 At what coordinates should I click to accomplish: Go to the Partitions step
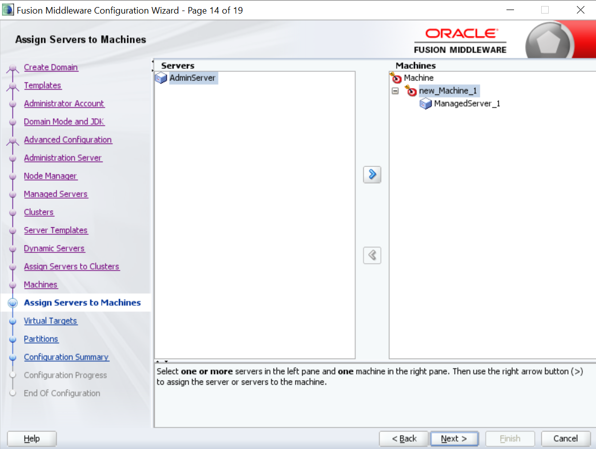41,339
